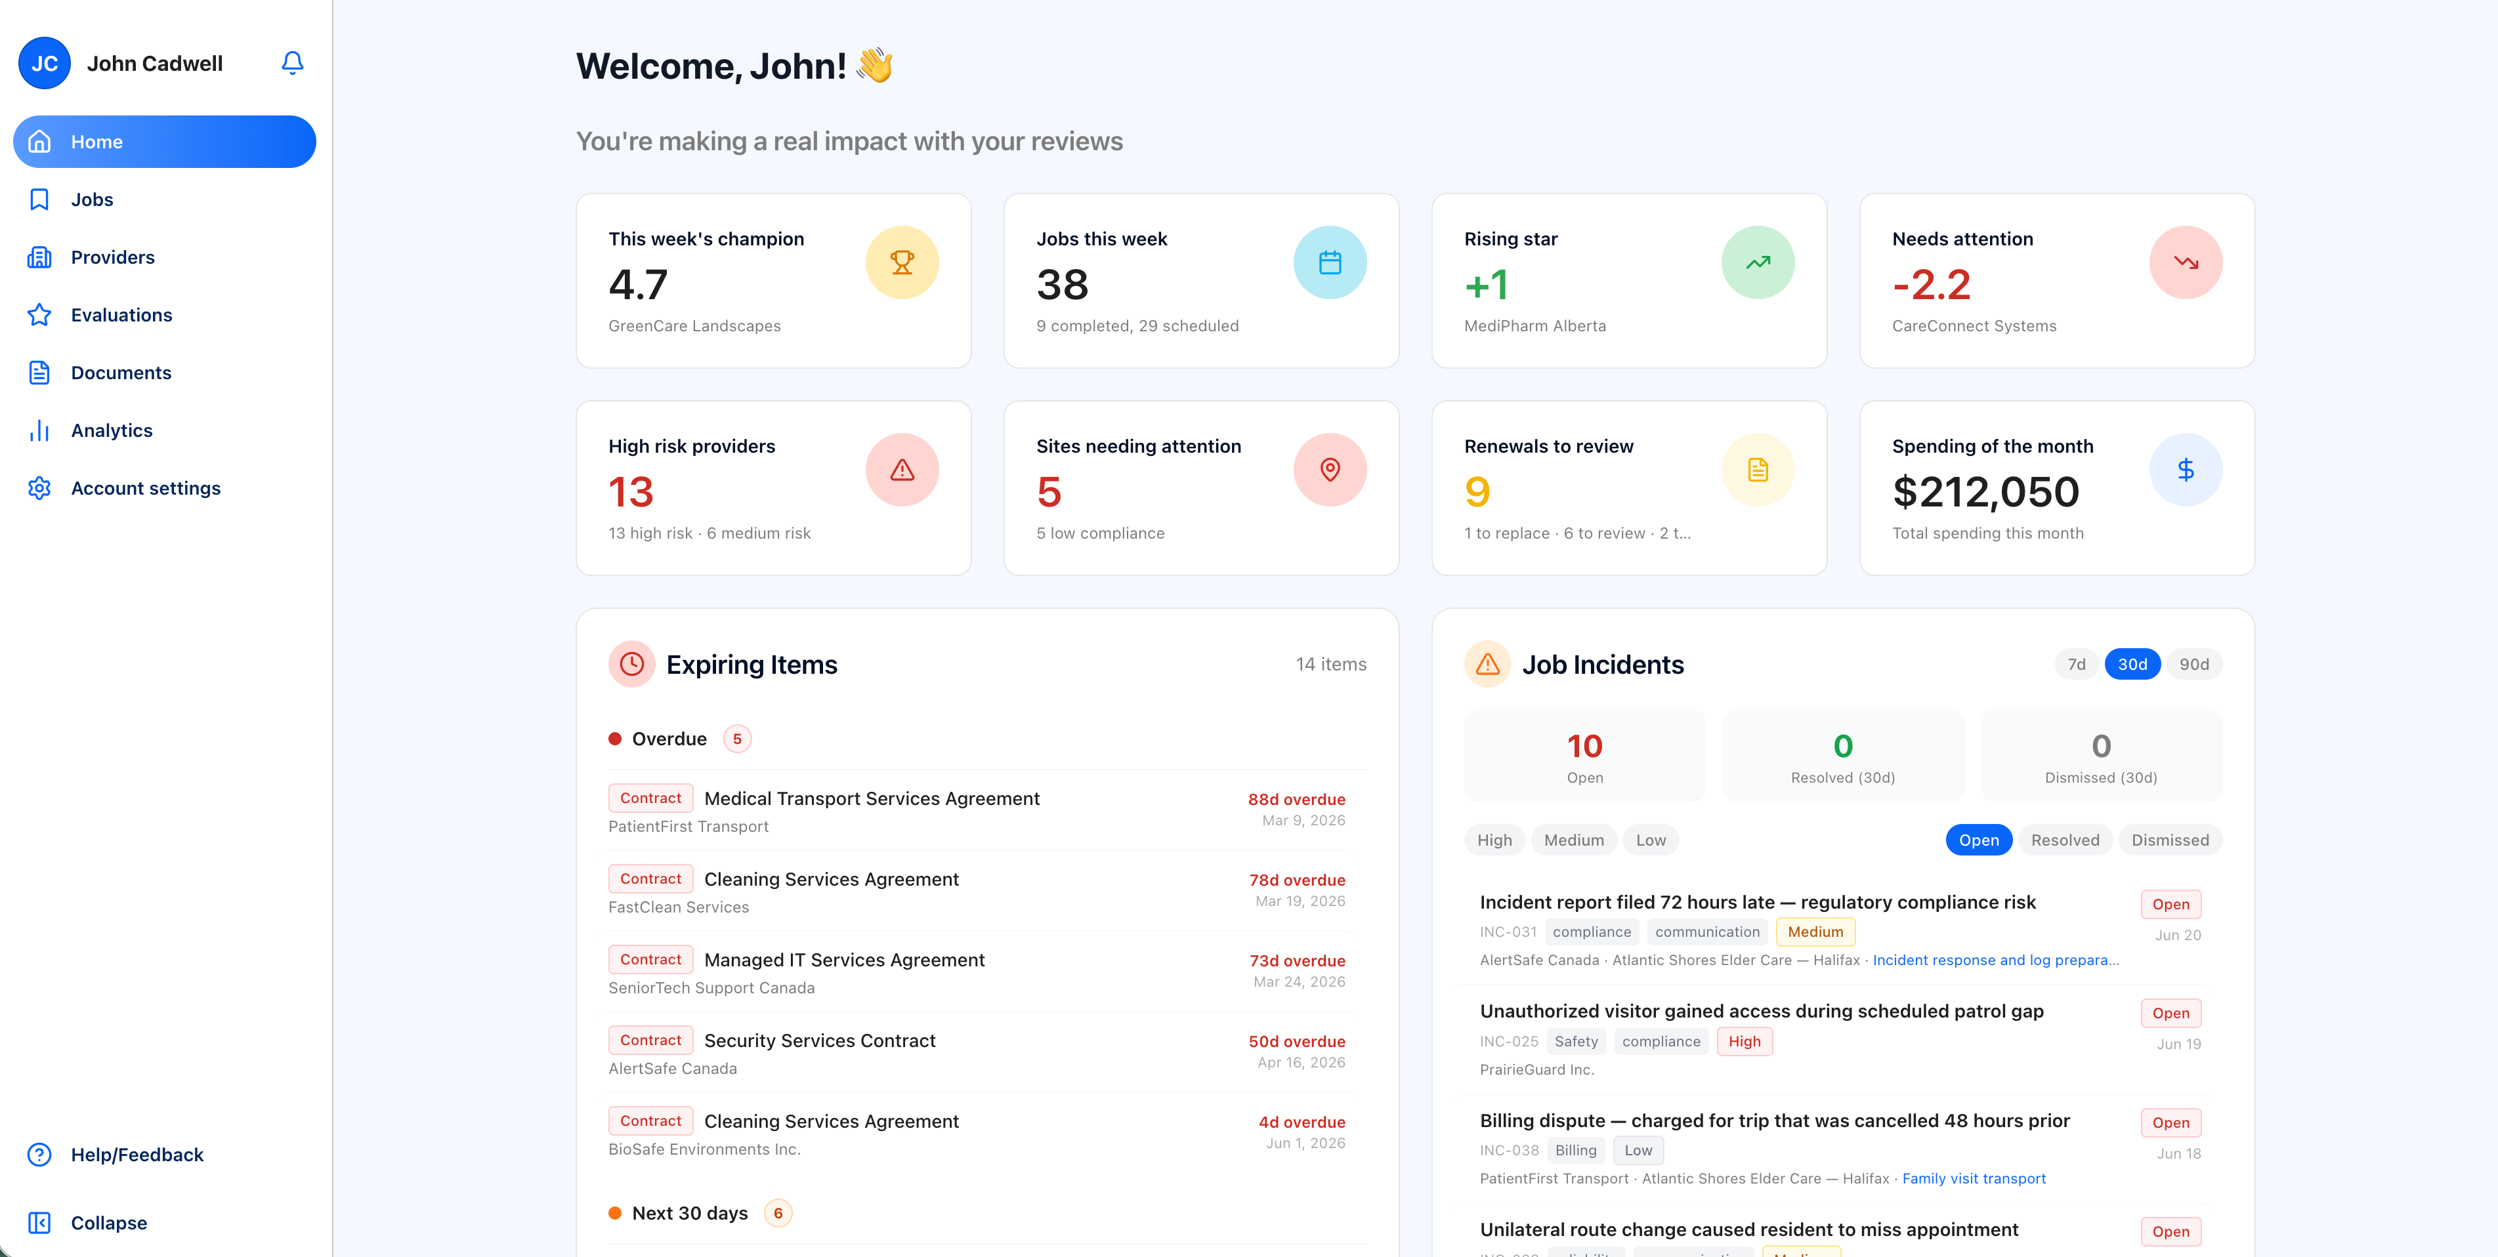The width and height of the screenshot is (2498, 1257).
Task: Click the 14 items count
Action: pos(1330,664)
